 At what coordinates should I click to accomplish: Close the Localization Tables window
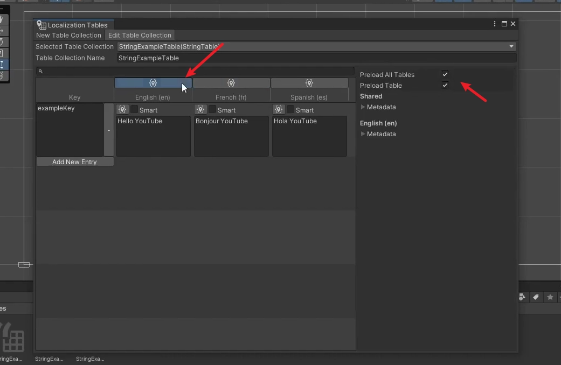(x=513, y=24)
